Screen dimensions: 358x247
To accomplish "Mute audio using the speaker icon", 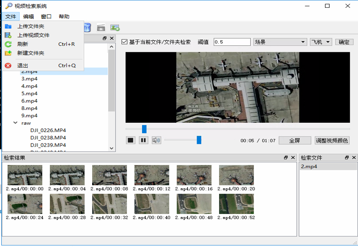I will (x=156, y=140).
